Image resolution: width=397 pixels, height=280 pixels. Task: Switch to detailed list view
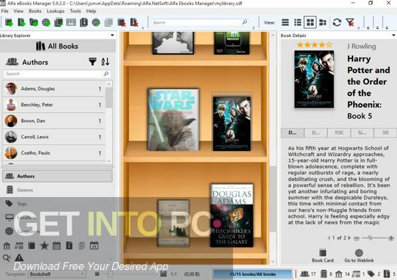[x=297, y=23]
